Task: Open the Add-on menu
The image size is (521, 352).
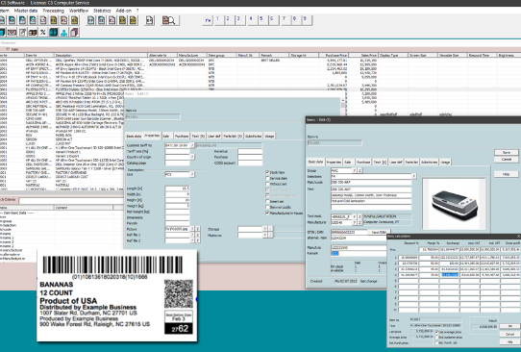Action: (124, 11)
